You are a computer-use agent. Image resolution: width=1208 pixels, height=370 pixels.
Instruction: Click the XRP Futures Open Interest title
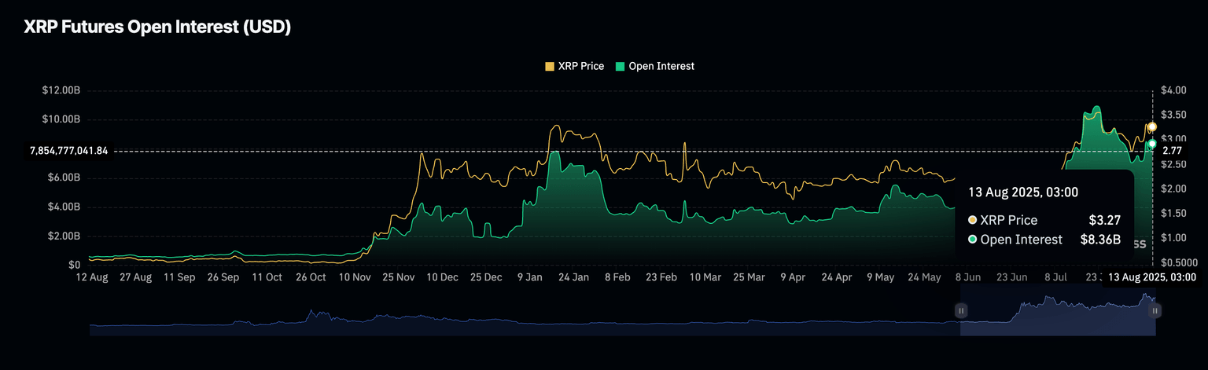pos(158,27)
